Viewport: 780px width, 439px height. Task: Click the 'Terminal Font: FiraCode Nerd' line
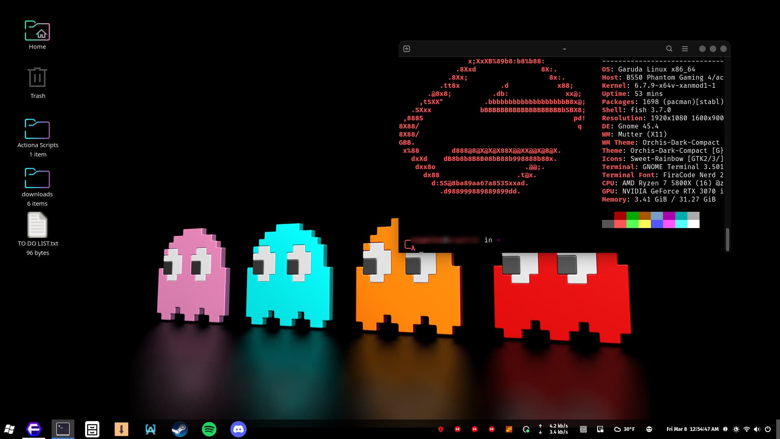tap(663, 175)
